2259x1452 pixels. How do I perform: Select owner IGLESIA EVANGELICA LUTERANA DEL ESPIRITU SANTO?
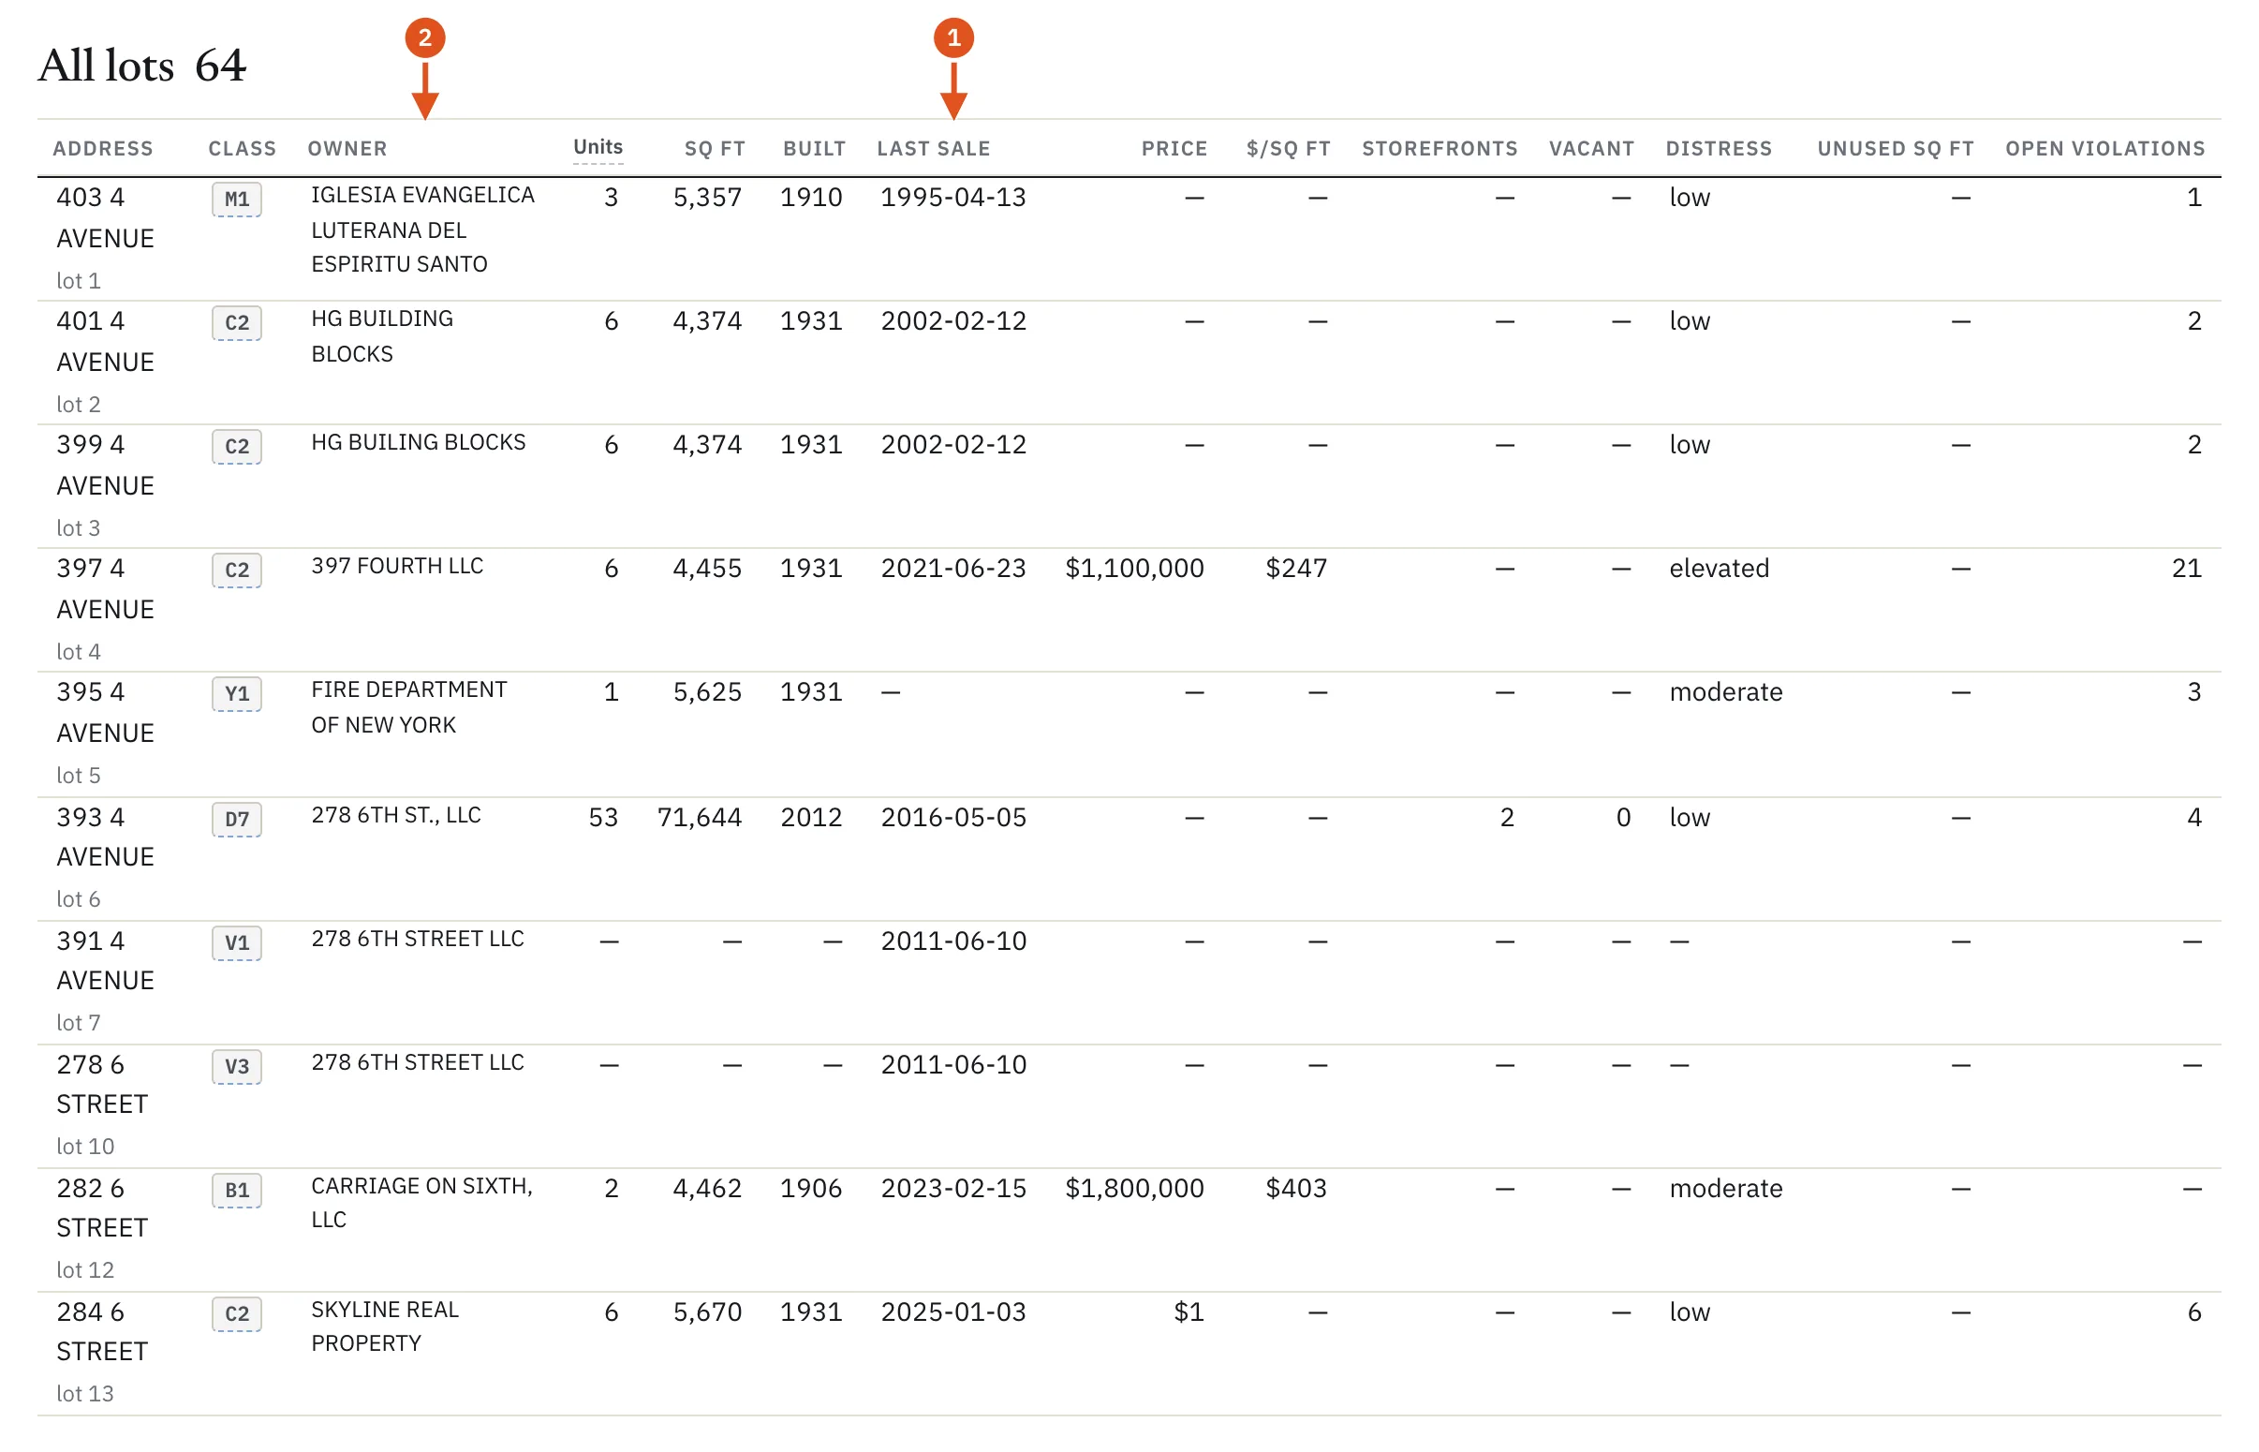coord(423,230)
